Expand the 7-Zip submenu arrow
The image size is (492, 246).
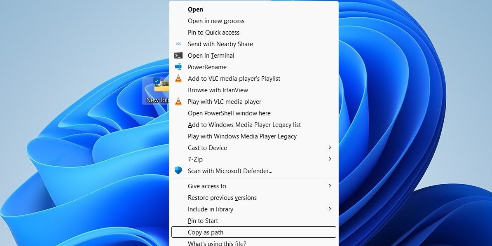pos(330,159)
